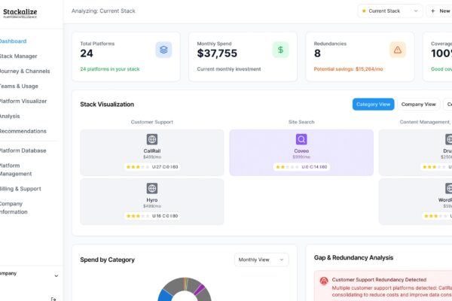This screenshot has width=452, height=301.
Task: Open the Monthly View dropdown
Action: pos(261,260)
